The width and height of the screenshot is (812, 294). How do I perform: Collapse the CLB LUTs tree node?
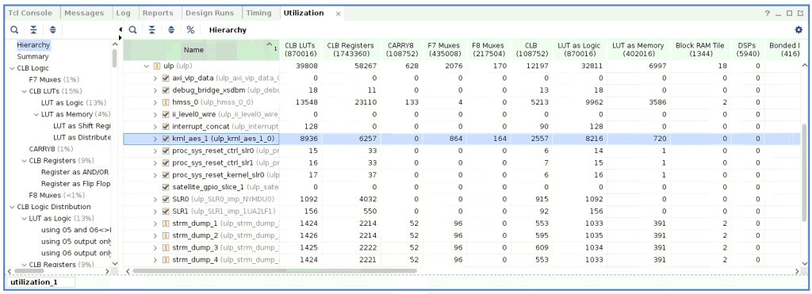(24, 92)
